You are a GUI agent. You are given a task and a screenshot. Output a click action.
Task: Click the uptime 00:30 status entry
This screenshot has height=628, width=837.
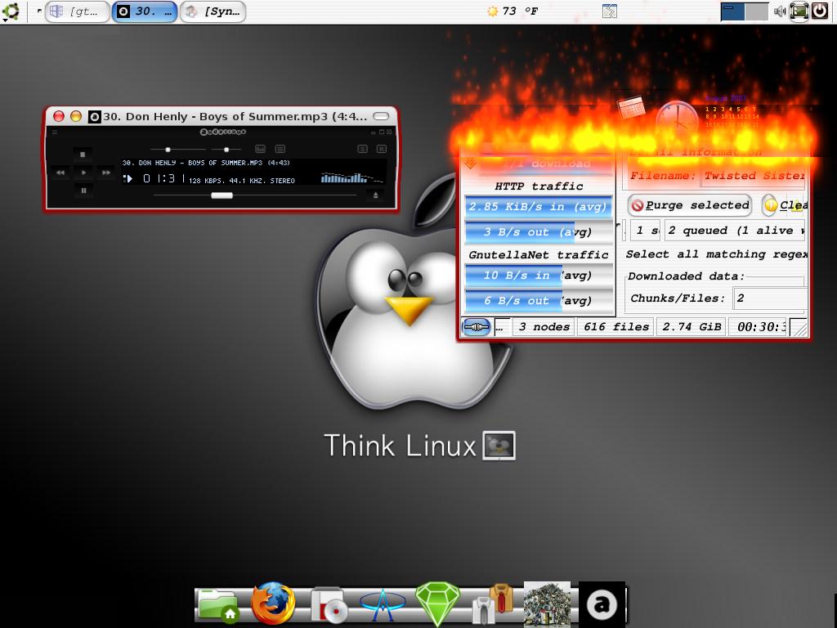coord(759,327)
